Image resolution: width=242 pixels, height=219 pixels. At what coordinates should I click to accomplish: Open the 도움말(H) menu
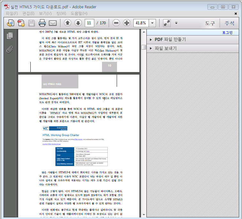79,13
